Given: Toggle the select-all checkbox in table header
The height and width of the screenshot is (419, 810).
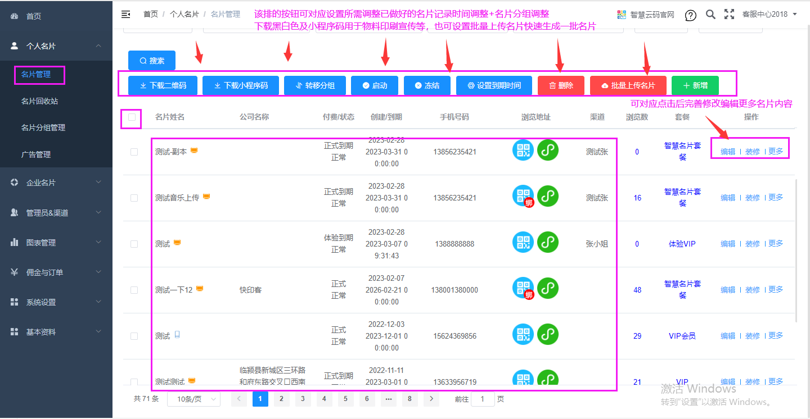Looking at the screenshot, I should (132, 117).
